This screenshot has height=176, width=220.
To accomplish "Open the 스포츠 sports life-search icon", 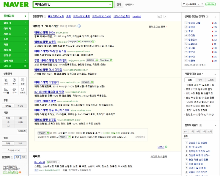I will 23,90.
